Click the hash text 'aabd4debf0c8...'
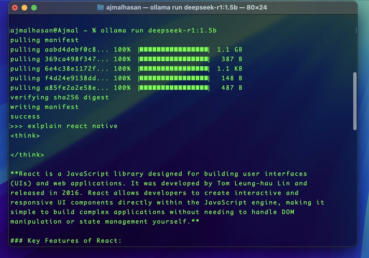This screenshot has width=369, height=258. (77, 50)
